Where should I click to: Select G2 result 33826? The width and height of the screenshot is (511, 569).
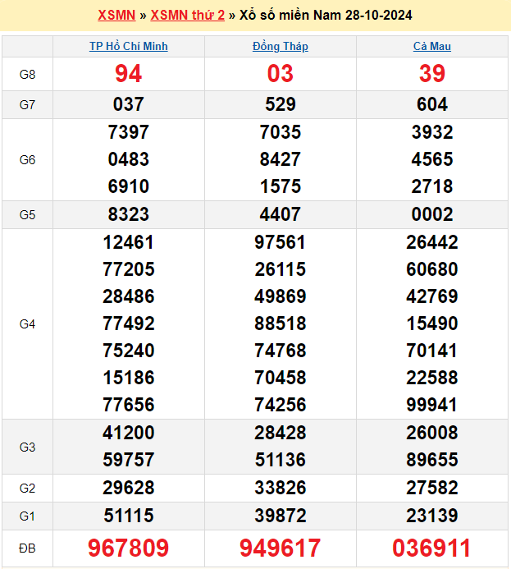281,488
